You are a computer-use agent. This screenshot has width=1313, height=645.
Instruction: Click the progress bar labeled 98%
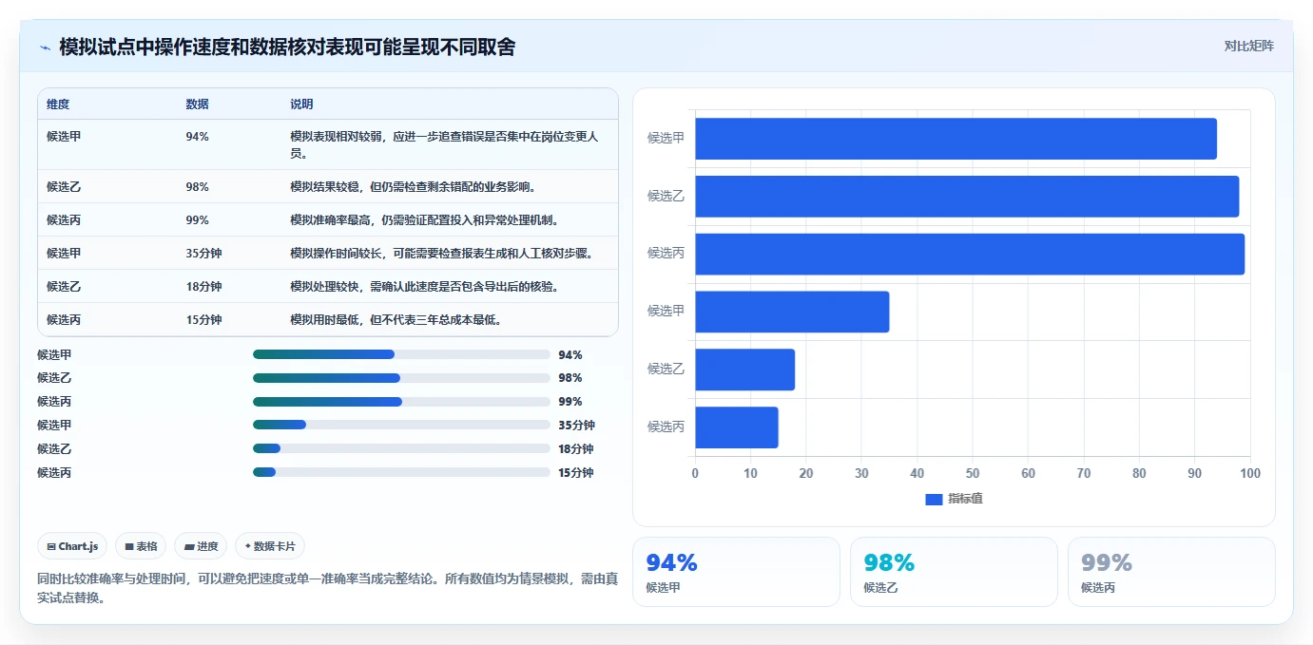tap(401, 378)
